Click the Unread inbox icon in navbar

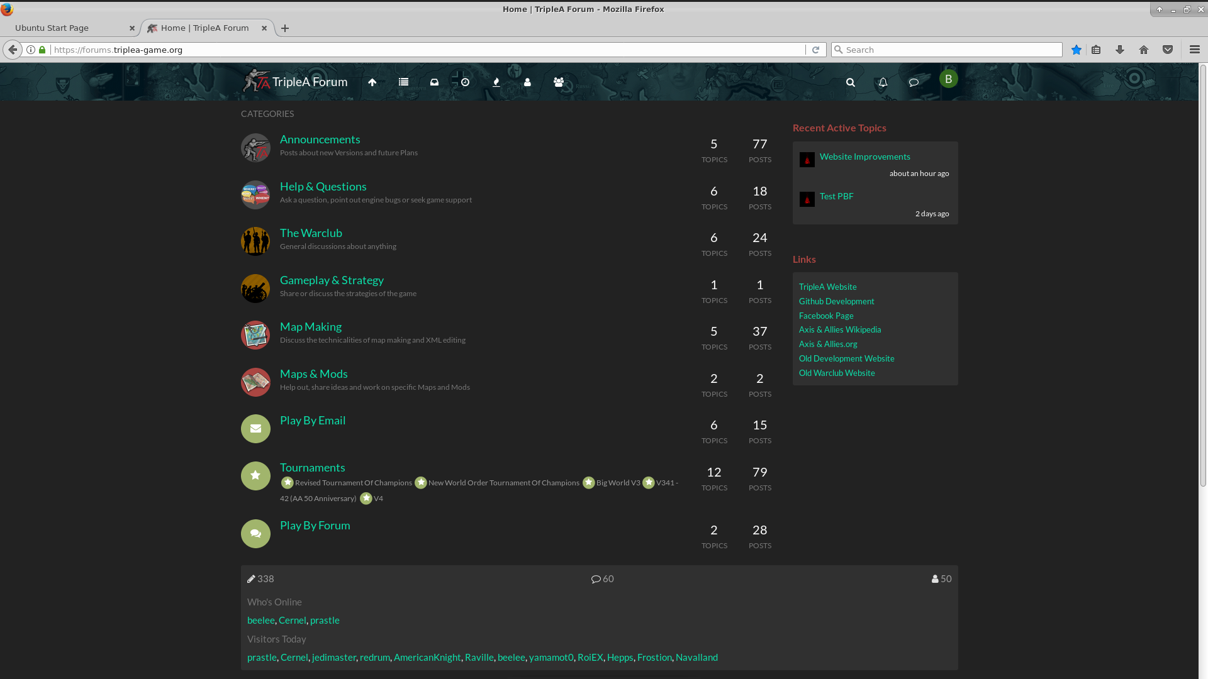click(434, 82)
